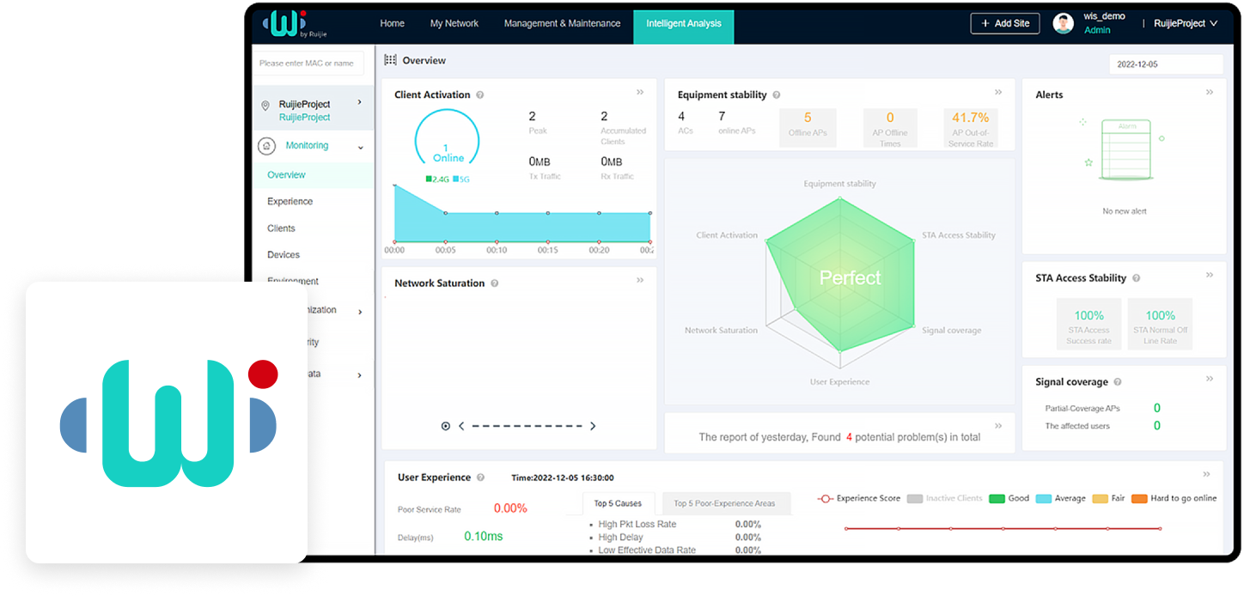Screen dimensions: 1244x596
Task: Click STA Normal Off Line Rate box
Action: pyautogui.click(x=1160, y=324)
